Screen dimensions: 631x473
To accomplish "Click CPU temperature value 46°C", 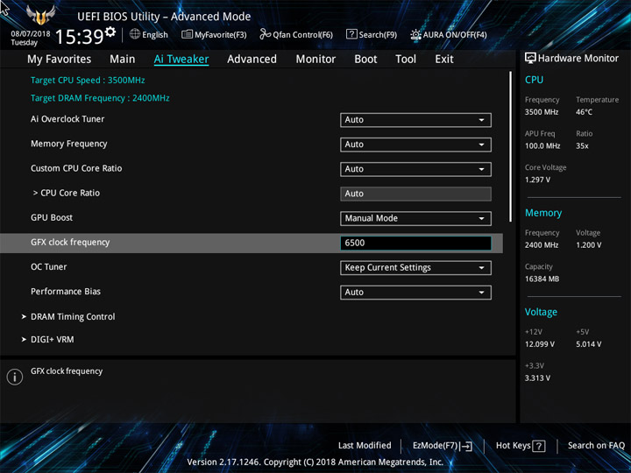I will [x=584, y=112].
